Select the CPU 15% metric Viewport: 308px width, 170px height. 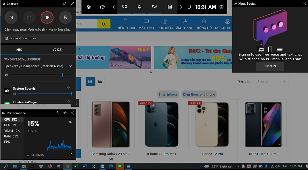[12, 119]
